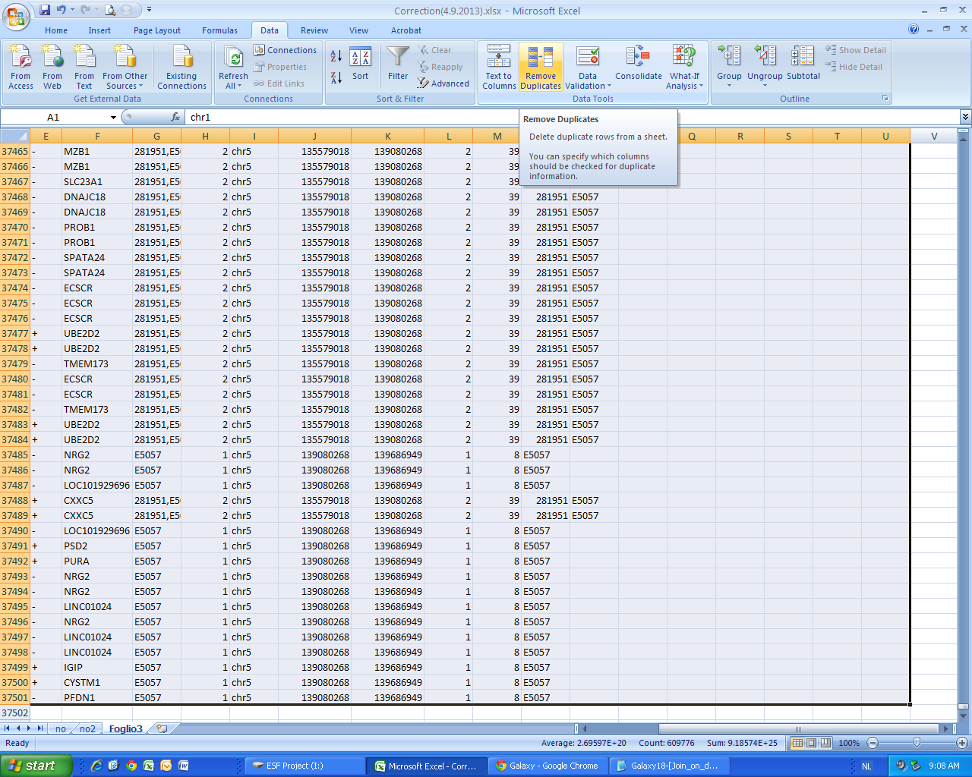Screen dimensions: 972x777
Task: Switch to Page Layout view button
Action: 811,743
